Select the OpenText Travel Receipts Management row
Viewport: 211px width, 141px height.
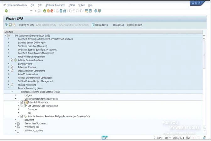[x=36, y=53]
